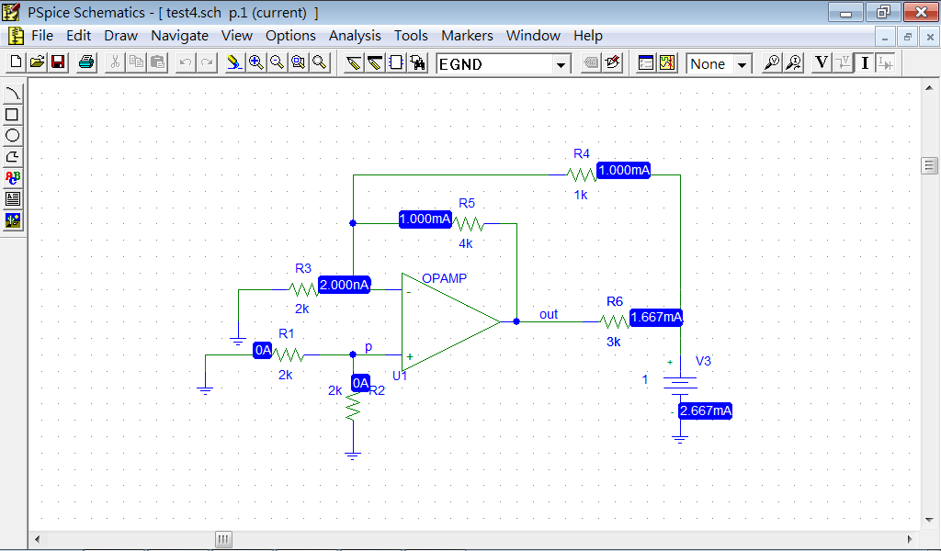Screen dimensions: 941x551
Task: Open the Markers menu
Action: tap(467, 36)
